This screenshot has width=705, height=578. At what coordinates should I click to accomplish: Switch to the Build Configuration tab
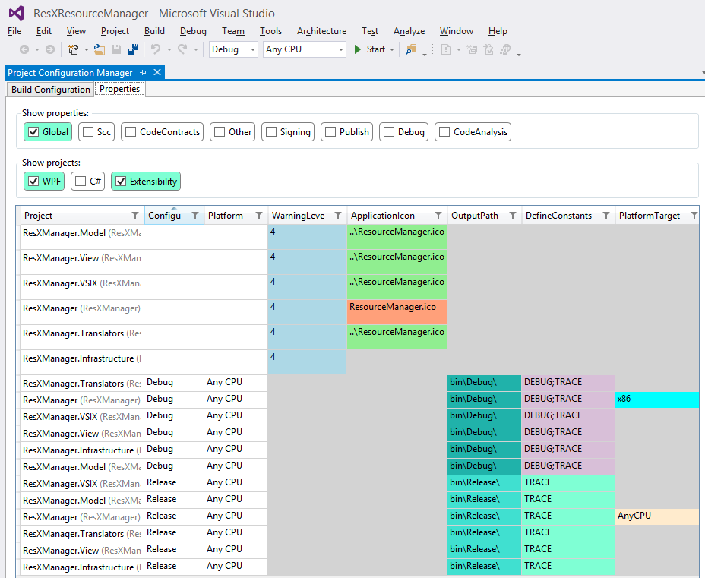(x=51, y=90)
